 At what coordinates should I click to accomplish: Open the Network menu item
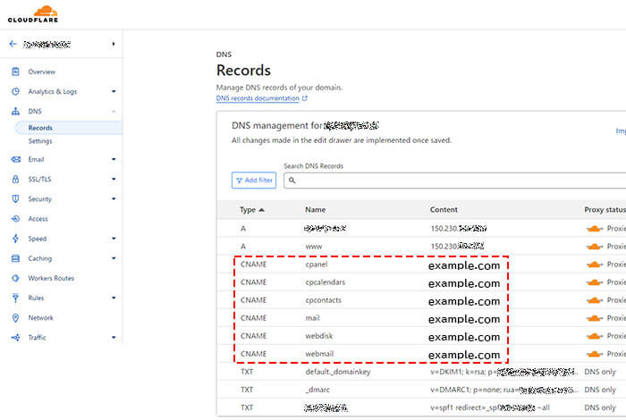click(x=40, y=318)
